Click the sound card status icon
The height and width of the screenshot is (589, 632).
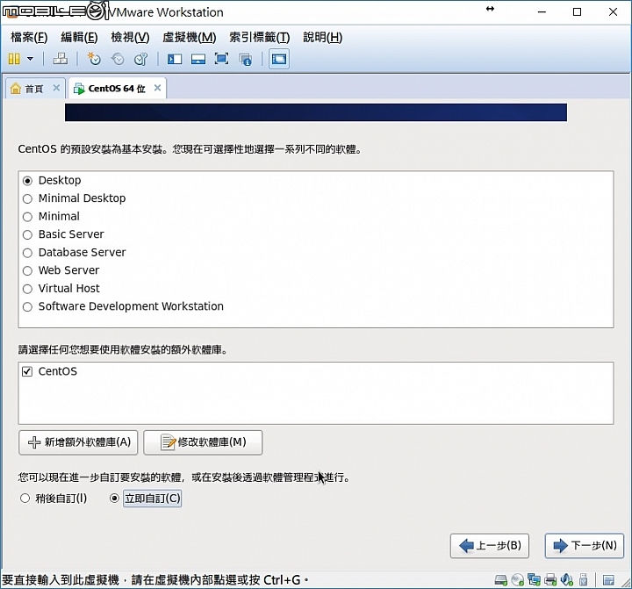point(567,580)
